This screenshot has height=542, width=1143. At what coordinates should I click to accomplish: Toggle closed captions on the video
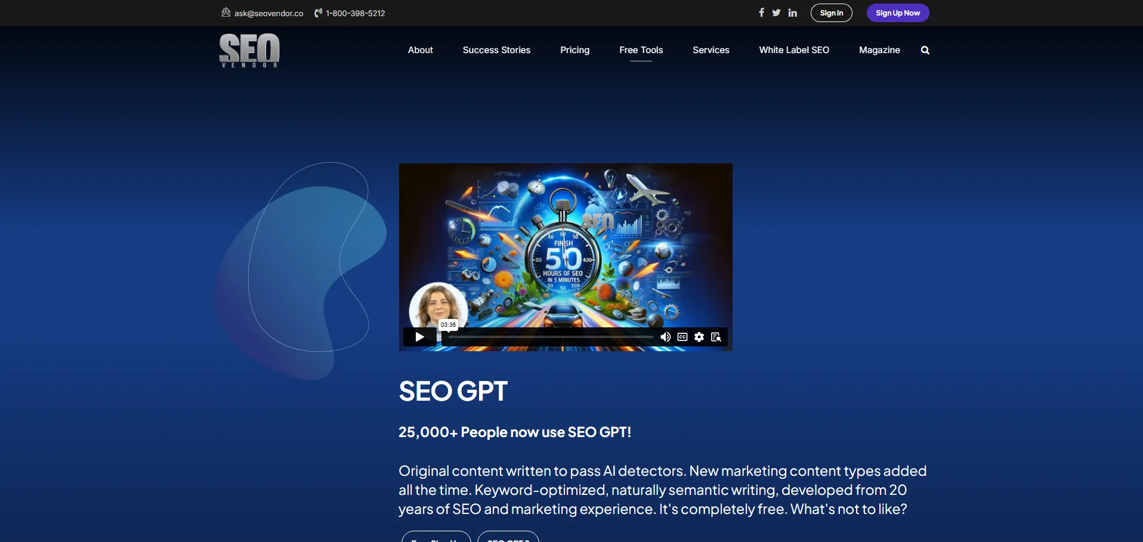coord(682,337)
